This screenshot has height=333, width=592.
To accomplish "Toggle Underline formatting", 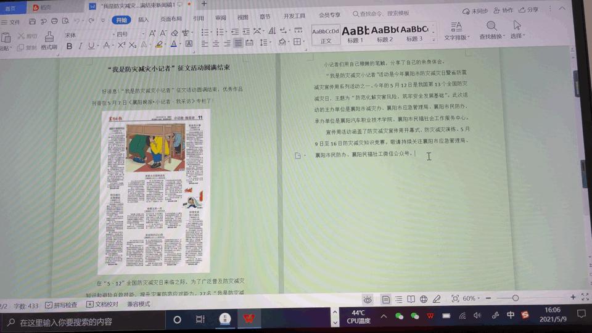I will click(91, 46).
